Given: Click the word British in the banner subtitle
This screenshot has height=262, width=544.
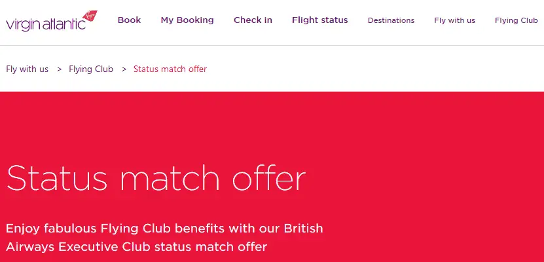Looking at the screenshot, I should [303, 229].
